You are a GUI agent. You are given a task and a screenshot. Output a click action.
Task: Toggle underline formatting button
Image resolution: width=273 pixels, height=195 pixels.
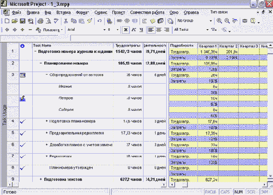pos(142,30)
